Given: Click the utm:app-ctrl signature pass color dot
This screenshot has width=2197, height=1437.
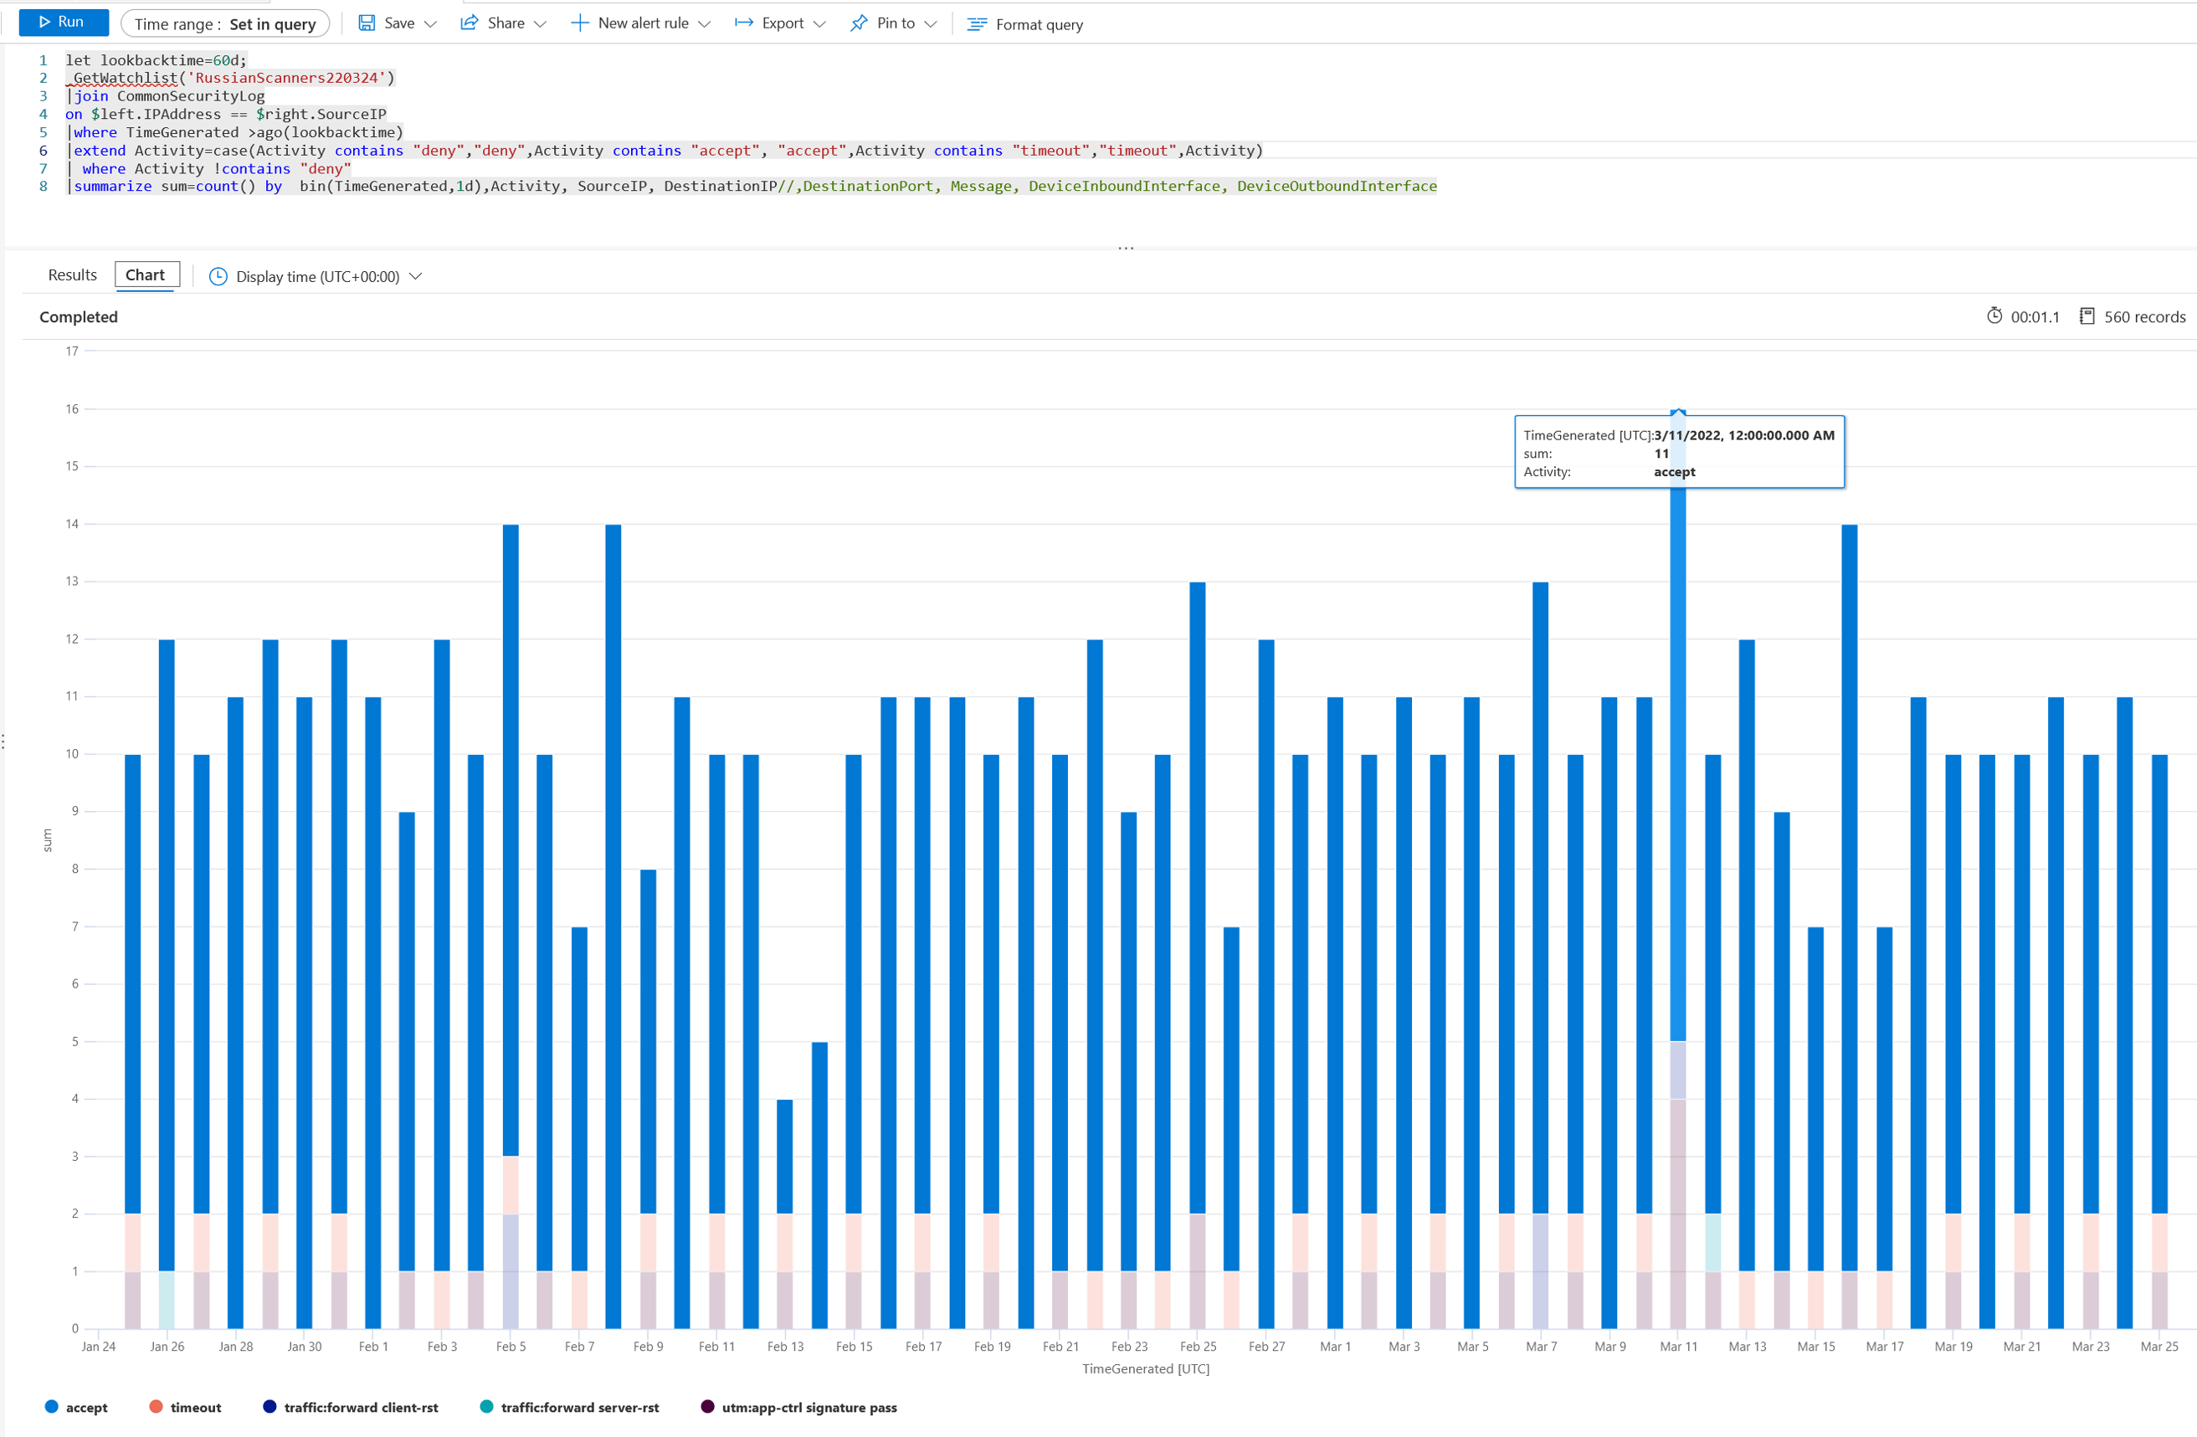Looking at the screenshot, I should pyautogui.click(x=707, y=1406).
